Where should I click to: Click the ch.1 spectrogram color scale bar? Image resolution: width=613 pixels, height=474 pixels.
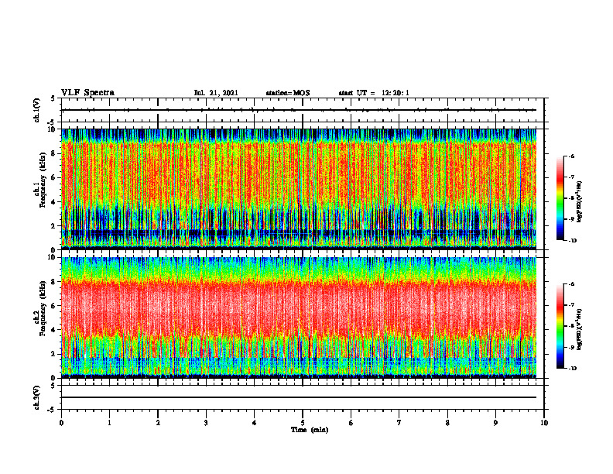coord(560,198)
